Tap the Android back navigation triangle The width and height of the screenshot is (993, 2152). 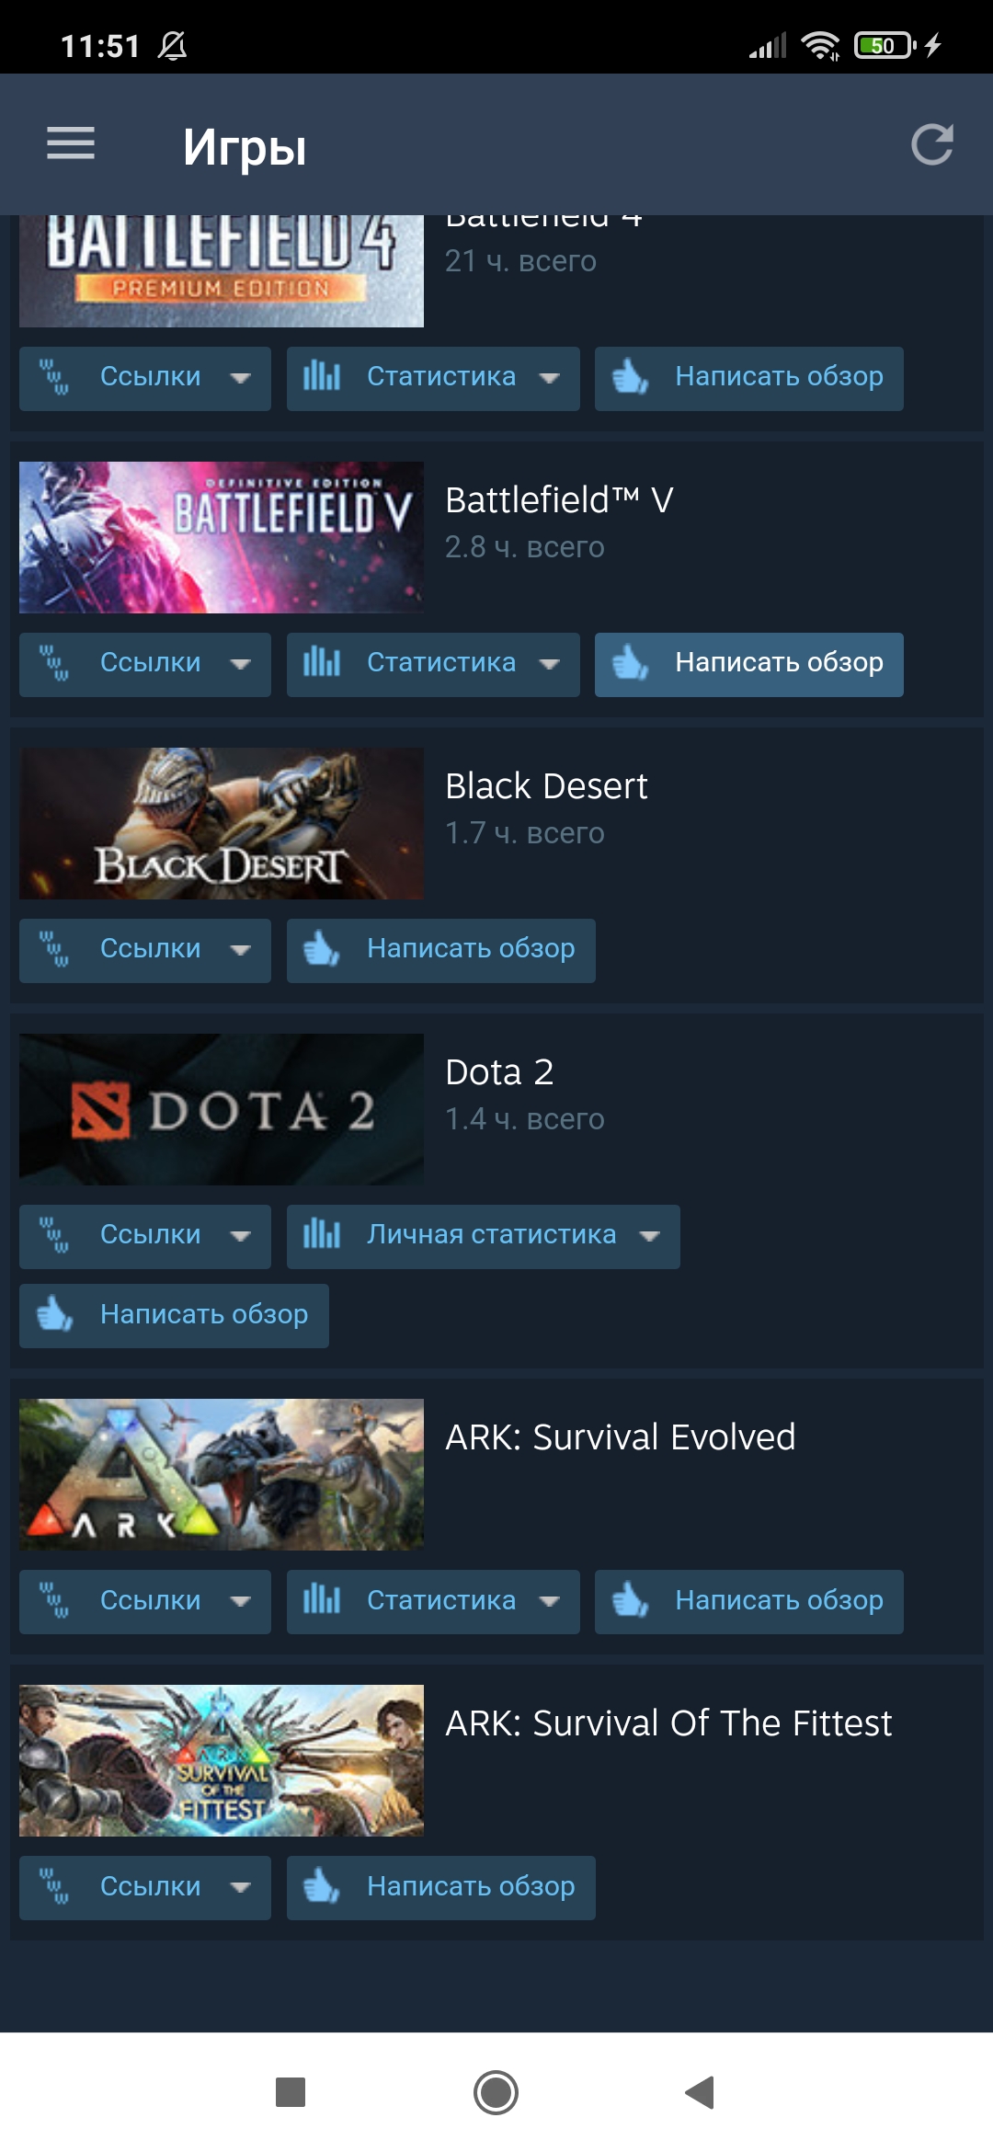point(700,2092)
